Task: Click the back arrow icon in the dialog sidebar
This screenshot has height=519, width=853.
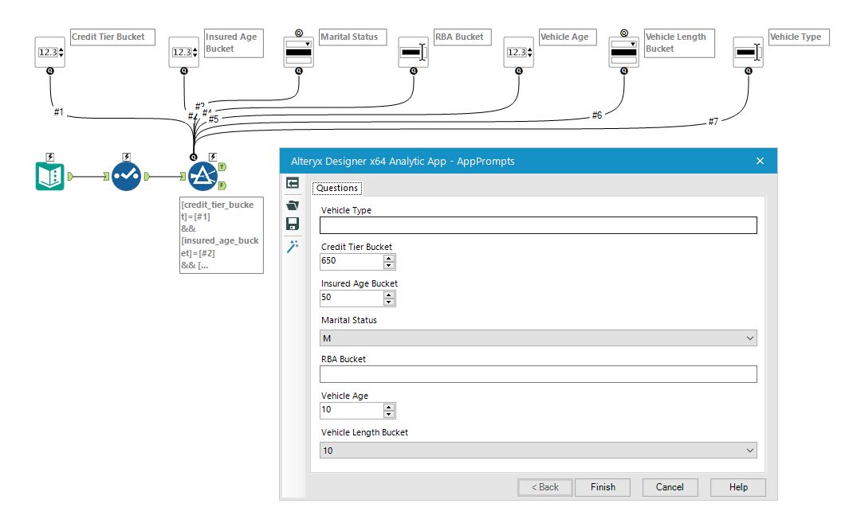Action: [293, 183]
